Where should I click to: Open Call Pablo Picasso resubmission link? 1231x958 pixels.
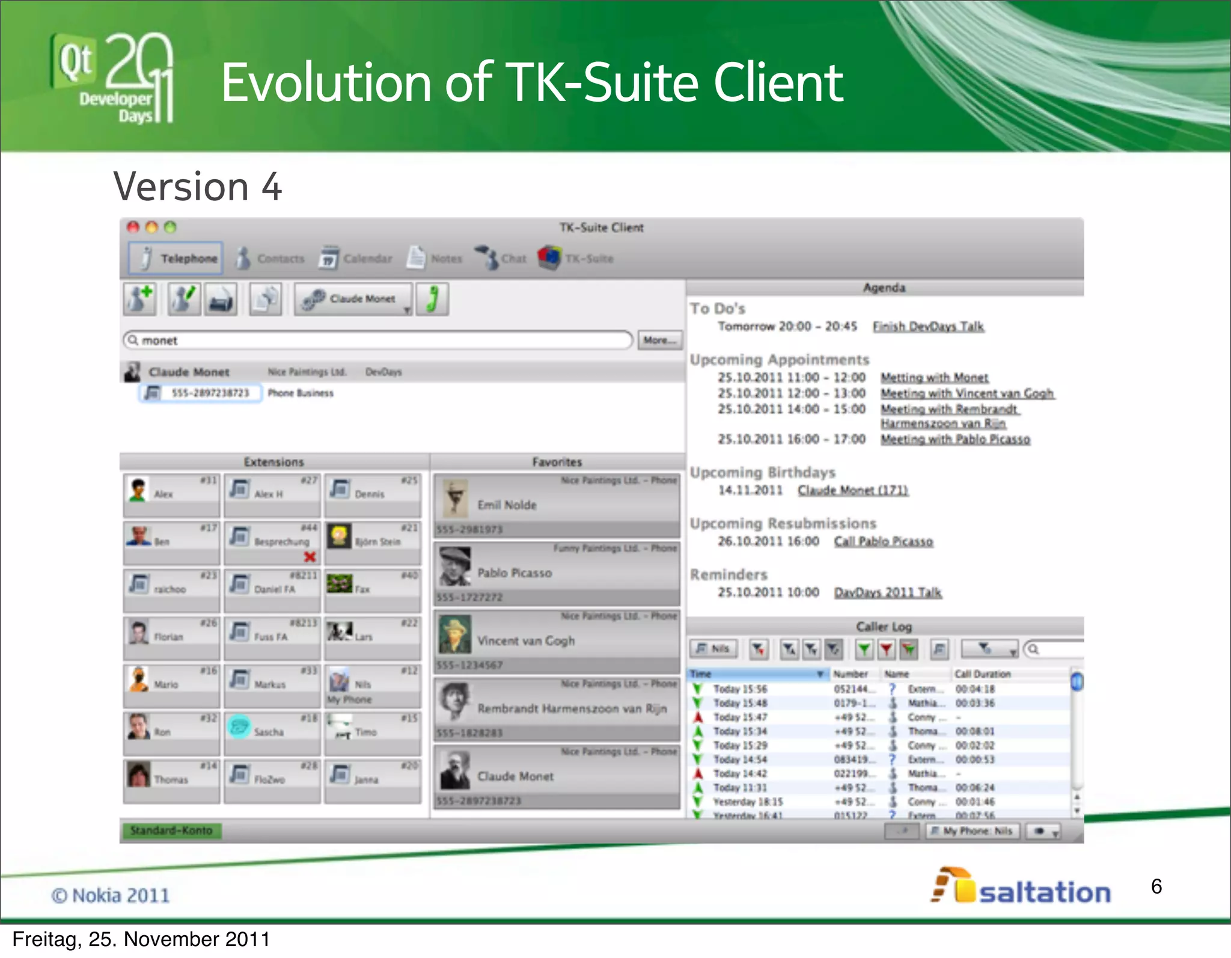tap(884, 542)
